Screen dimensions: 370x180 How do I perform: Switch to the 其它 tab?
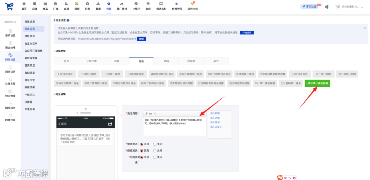coord(216,61)
